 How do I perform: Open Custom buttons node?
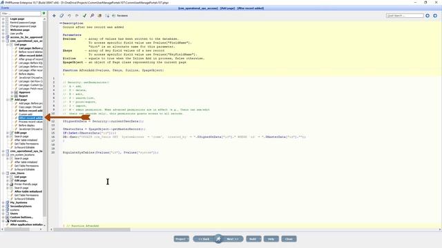[21, 217]
